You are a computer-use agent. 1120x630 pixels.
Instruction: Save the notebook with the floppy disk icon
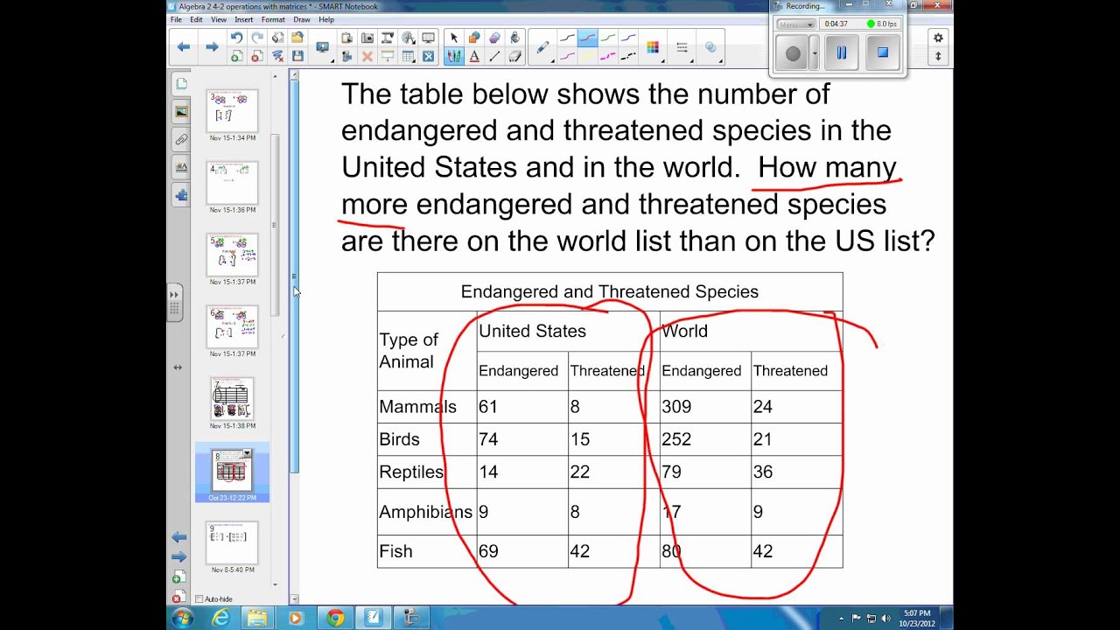(297, 56)
